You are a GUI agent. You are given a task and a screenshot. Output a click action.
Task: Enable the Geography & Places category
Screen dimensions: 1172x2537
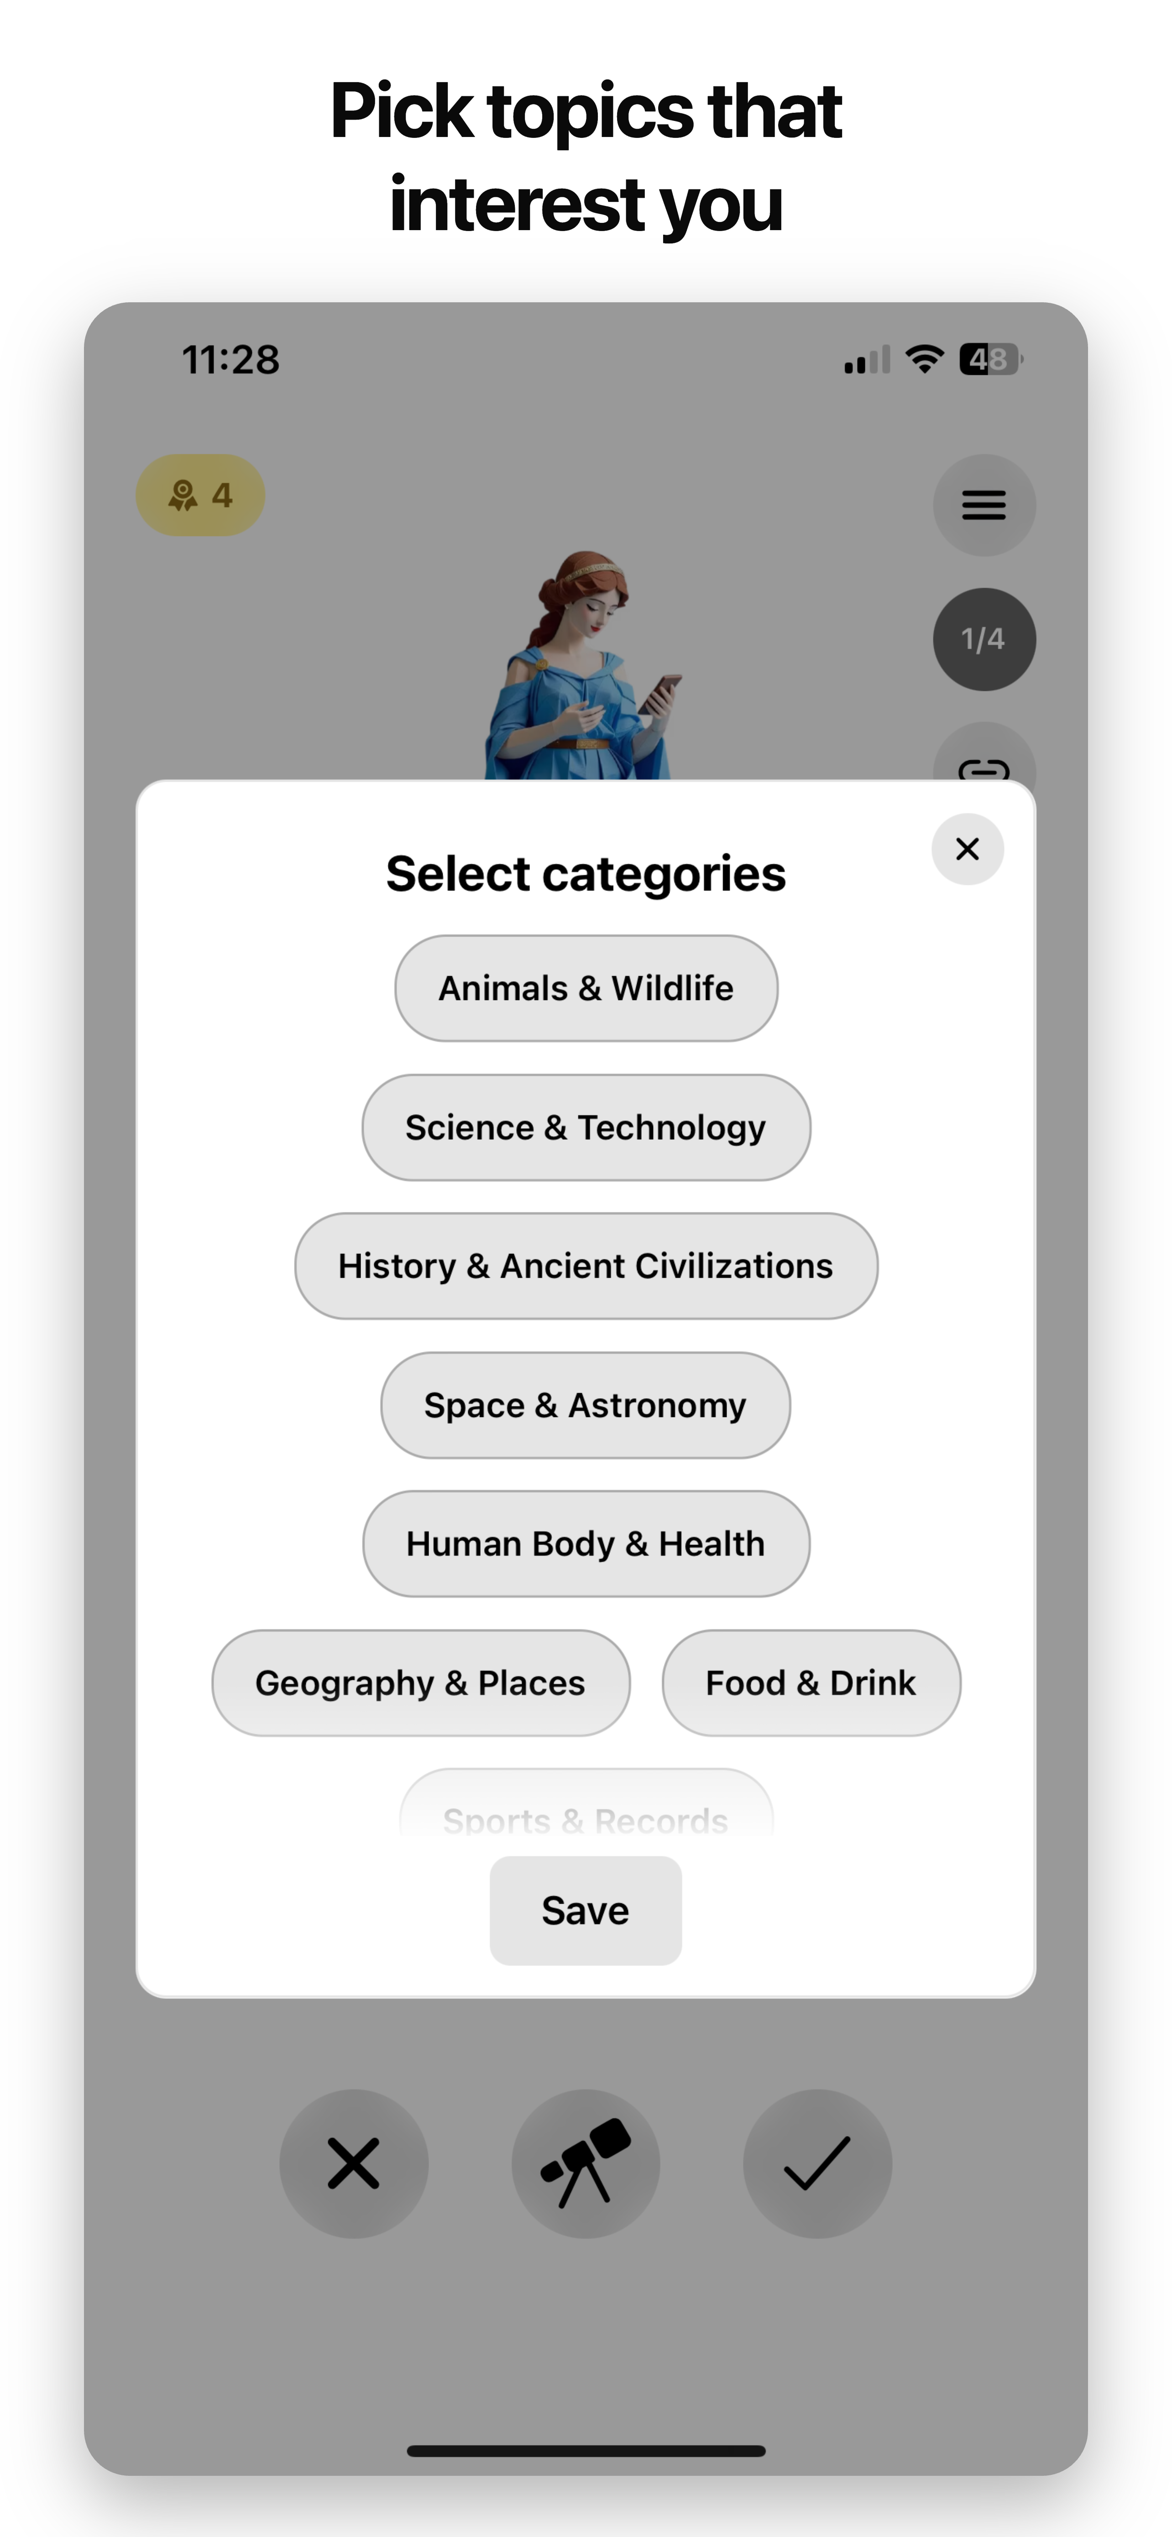(x=420, y=1682)
